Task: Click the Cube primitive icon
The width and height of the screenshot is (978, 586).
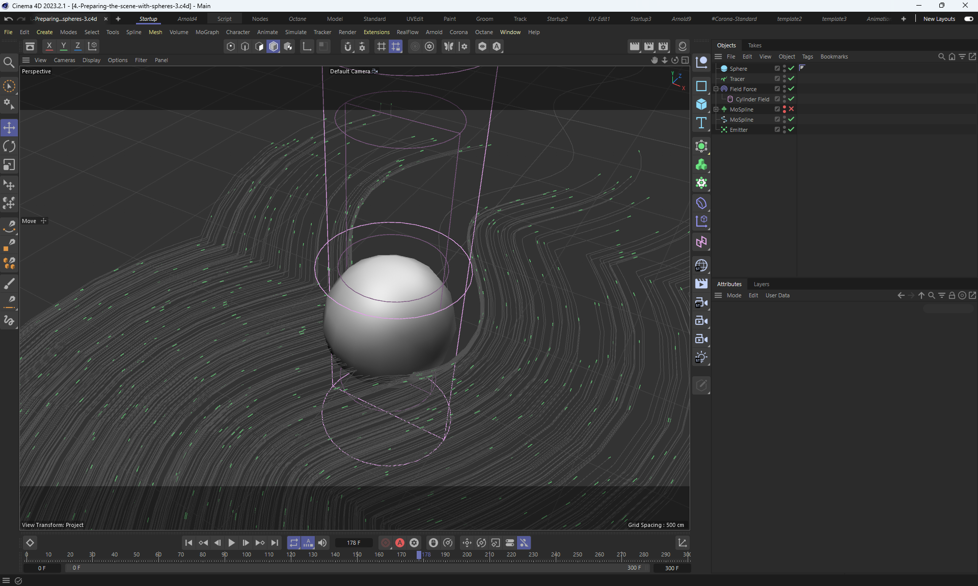Action: pyautogui.click(x=701, y=104)
